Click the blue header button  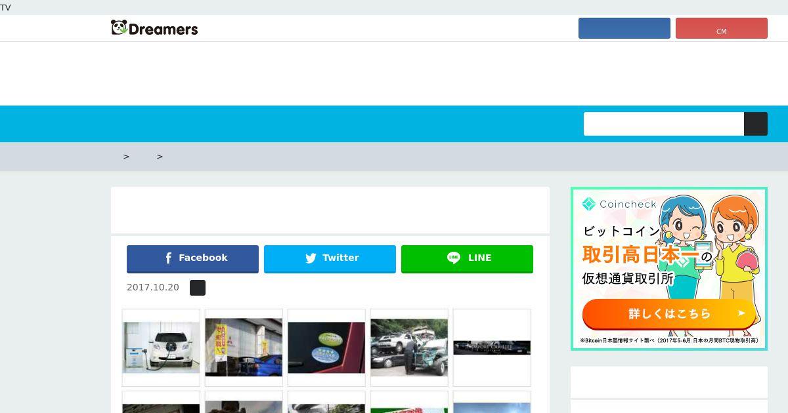point(624,28)
